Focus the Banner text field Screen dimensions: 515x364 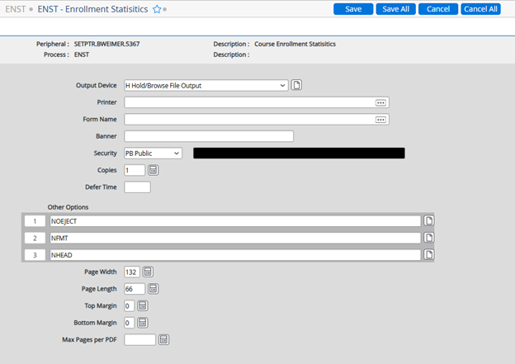pyautogui.click(x=209, y=136)
